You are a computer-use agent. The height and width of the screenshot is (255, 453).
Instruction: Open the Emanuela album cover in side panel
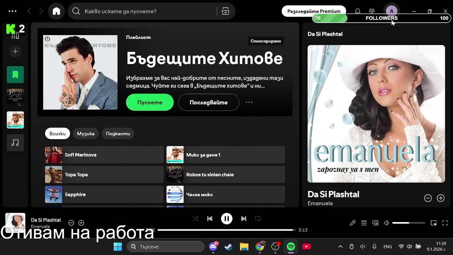pos(376,114)
